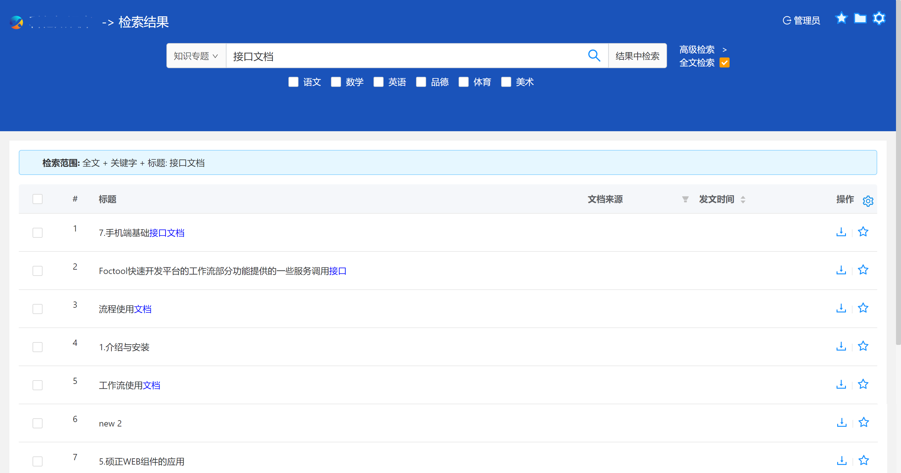The height and width of the screenshot is (473, 901).
Task: Select all rows with header checkbox
Action: [38, 199]
